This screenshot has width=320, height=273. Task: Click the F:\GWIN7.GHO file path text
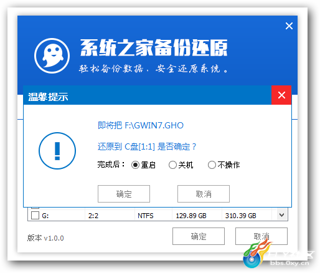point(154,125)
